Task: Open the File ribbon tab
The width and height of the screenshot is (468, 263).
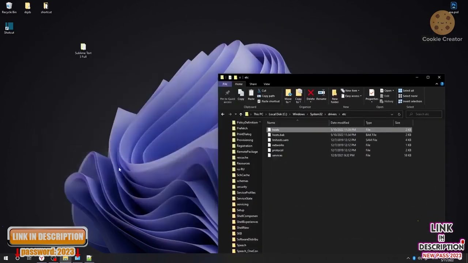Action: tap(225, 84)
